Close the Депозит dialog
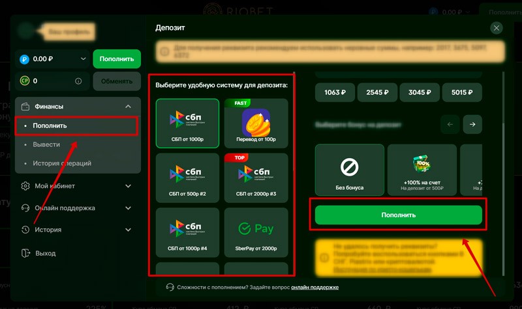Image resolution: width=522 pixels, height=309 pixels. click(497, 28)
